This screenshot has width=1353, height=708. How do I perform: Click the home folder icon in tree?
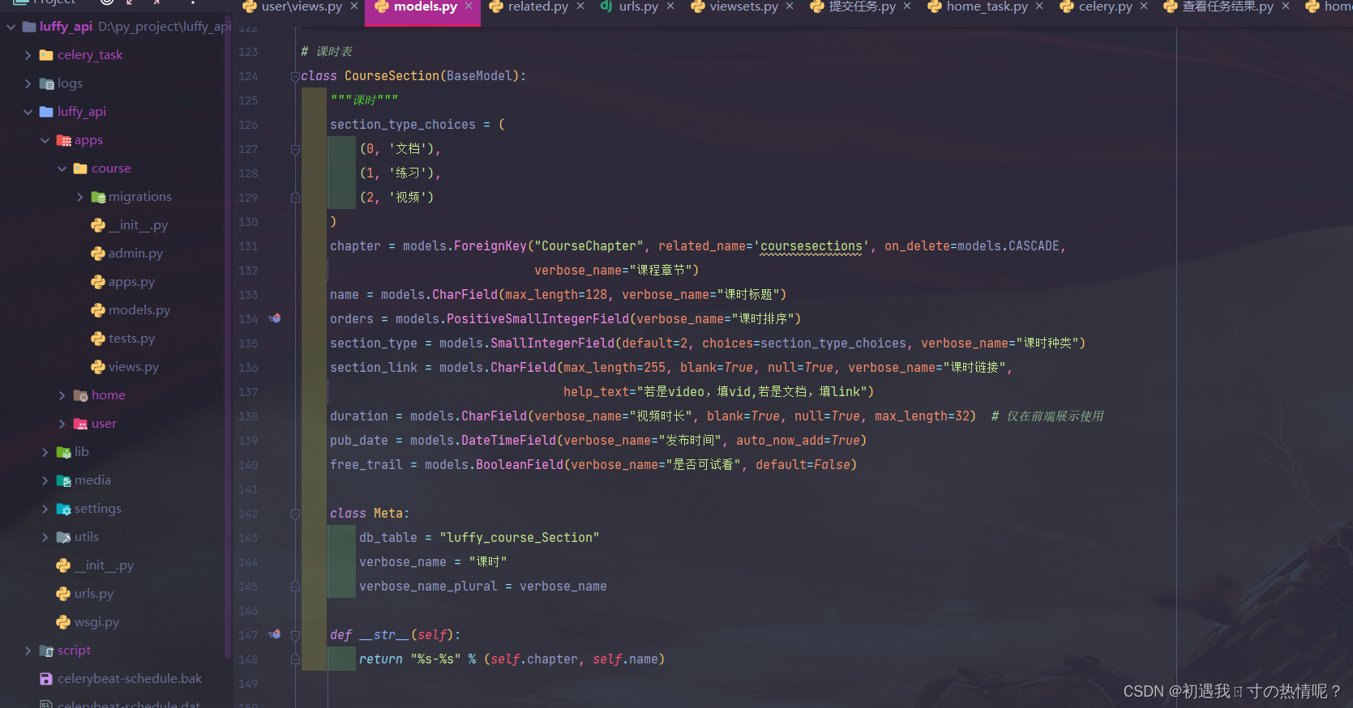80,395
